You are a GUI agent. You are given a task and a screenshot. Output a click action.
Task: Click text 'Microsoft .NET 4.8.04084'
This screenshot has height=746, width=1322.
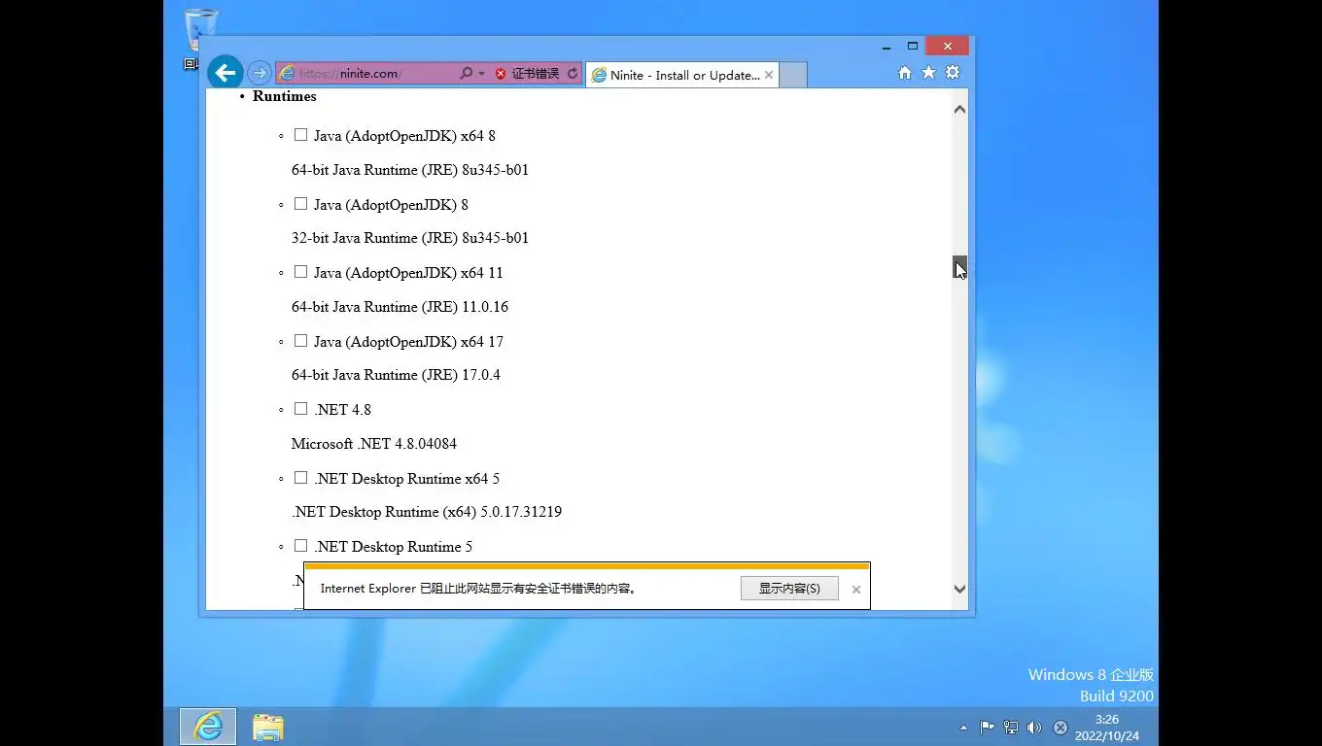point(374,444)
